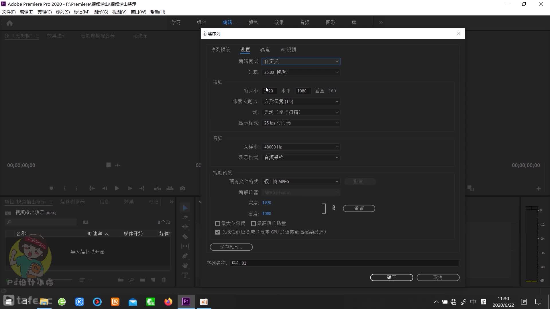Uncheck 以线性颜色合成 checkbox

pyautogui.click(x=218, y=232)
